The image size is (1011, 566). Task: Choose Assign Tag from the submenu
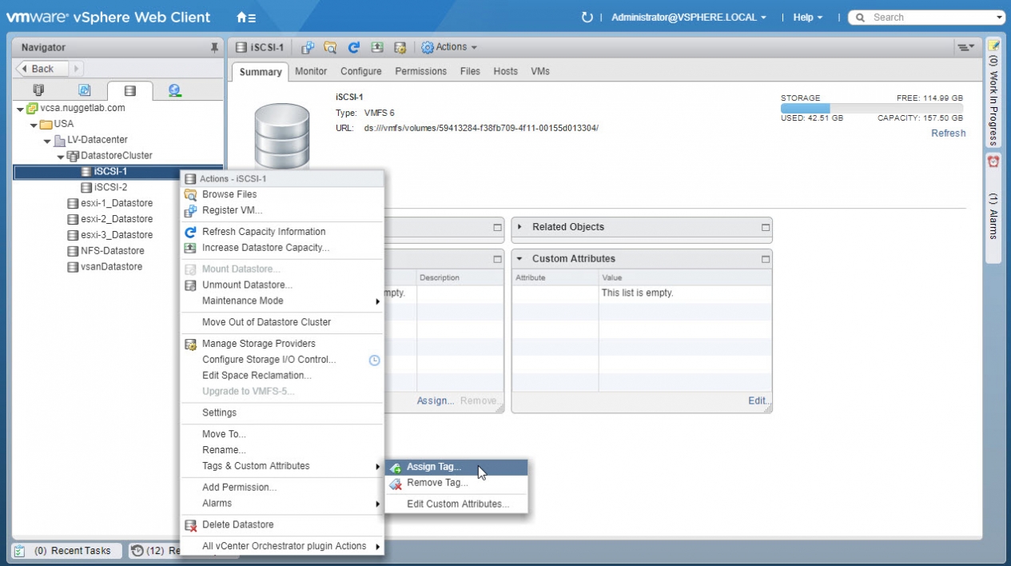[x=433, y=467]
